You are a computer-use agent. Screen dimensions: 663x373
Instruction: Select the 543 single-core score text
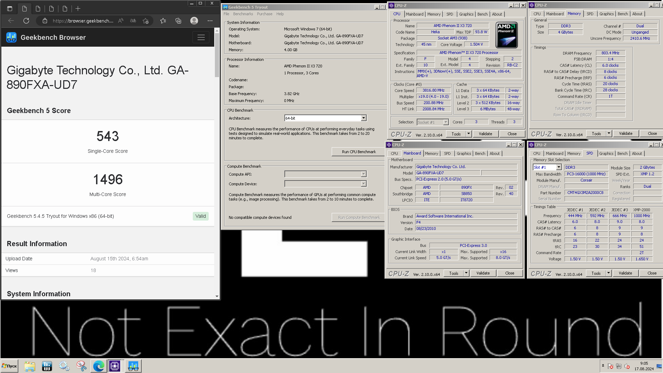[x=108, y=136]
